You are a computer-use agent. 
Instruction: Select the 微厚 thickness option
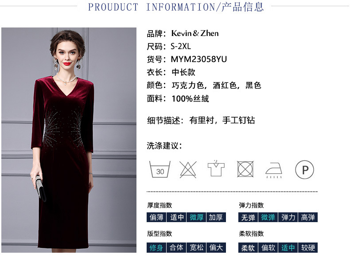[196, 217]
